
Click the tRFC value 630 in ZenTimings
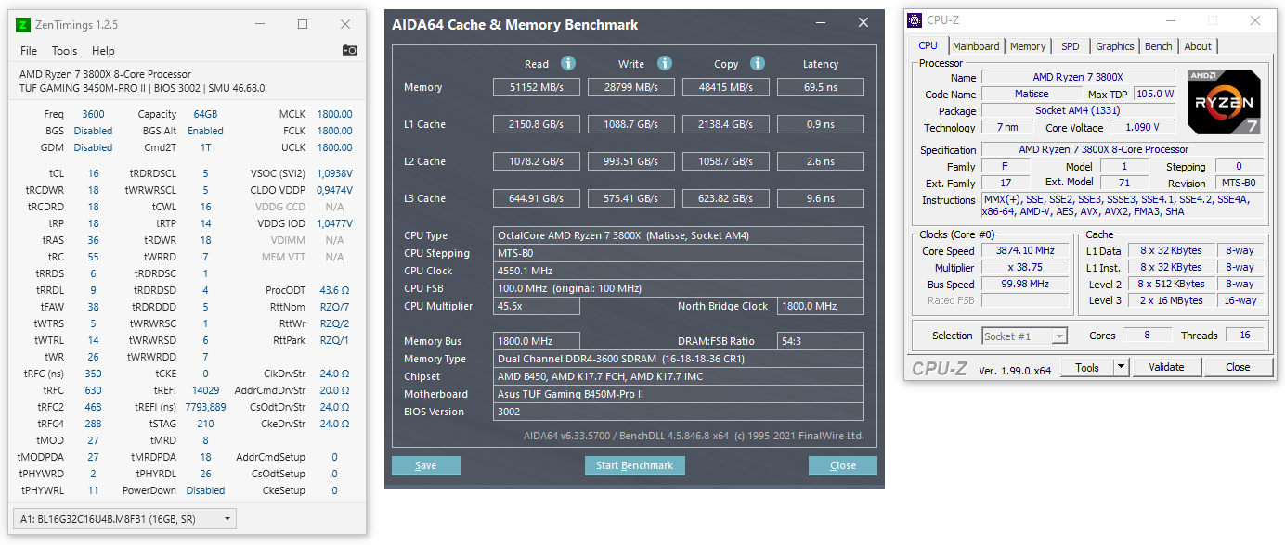pyautogui.click(x=93, y=390)
